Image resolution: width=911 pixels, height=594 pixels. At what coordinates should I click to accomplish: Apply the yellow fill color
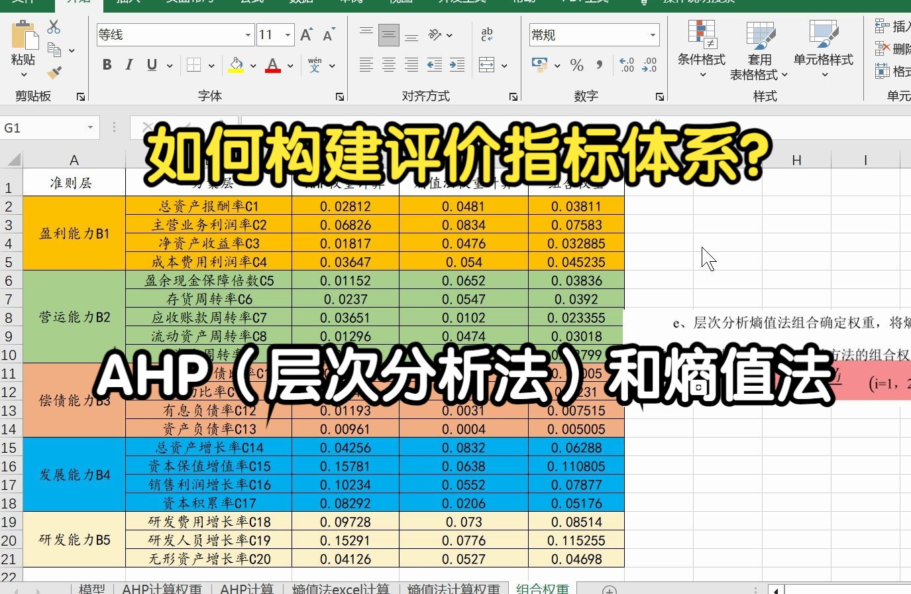[236, 65]
